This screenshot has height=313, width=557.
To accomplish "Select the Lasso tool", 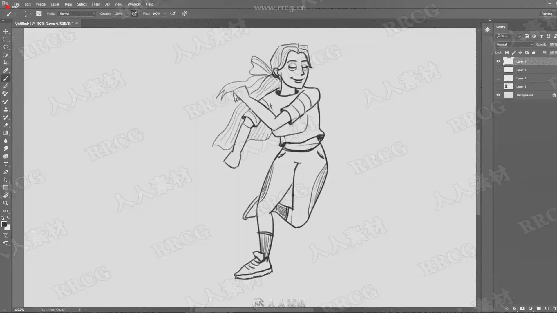I will (6, 47).
